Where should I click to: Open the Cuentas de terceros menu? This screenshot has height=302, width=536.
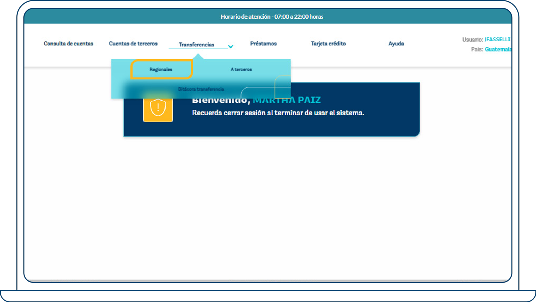point(133,43)
